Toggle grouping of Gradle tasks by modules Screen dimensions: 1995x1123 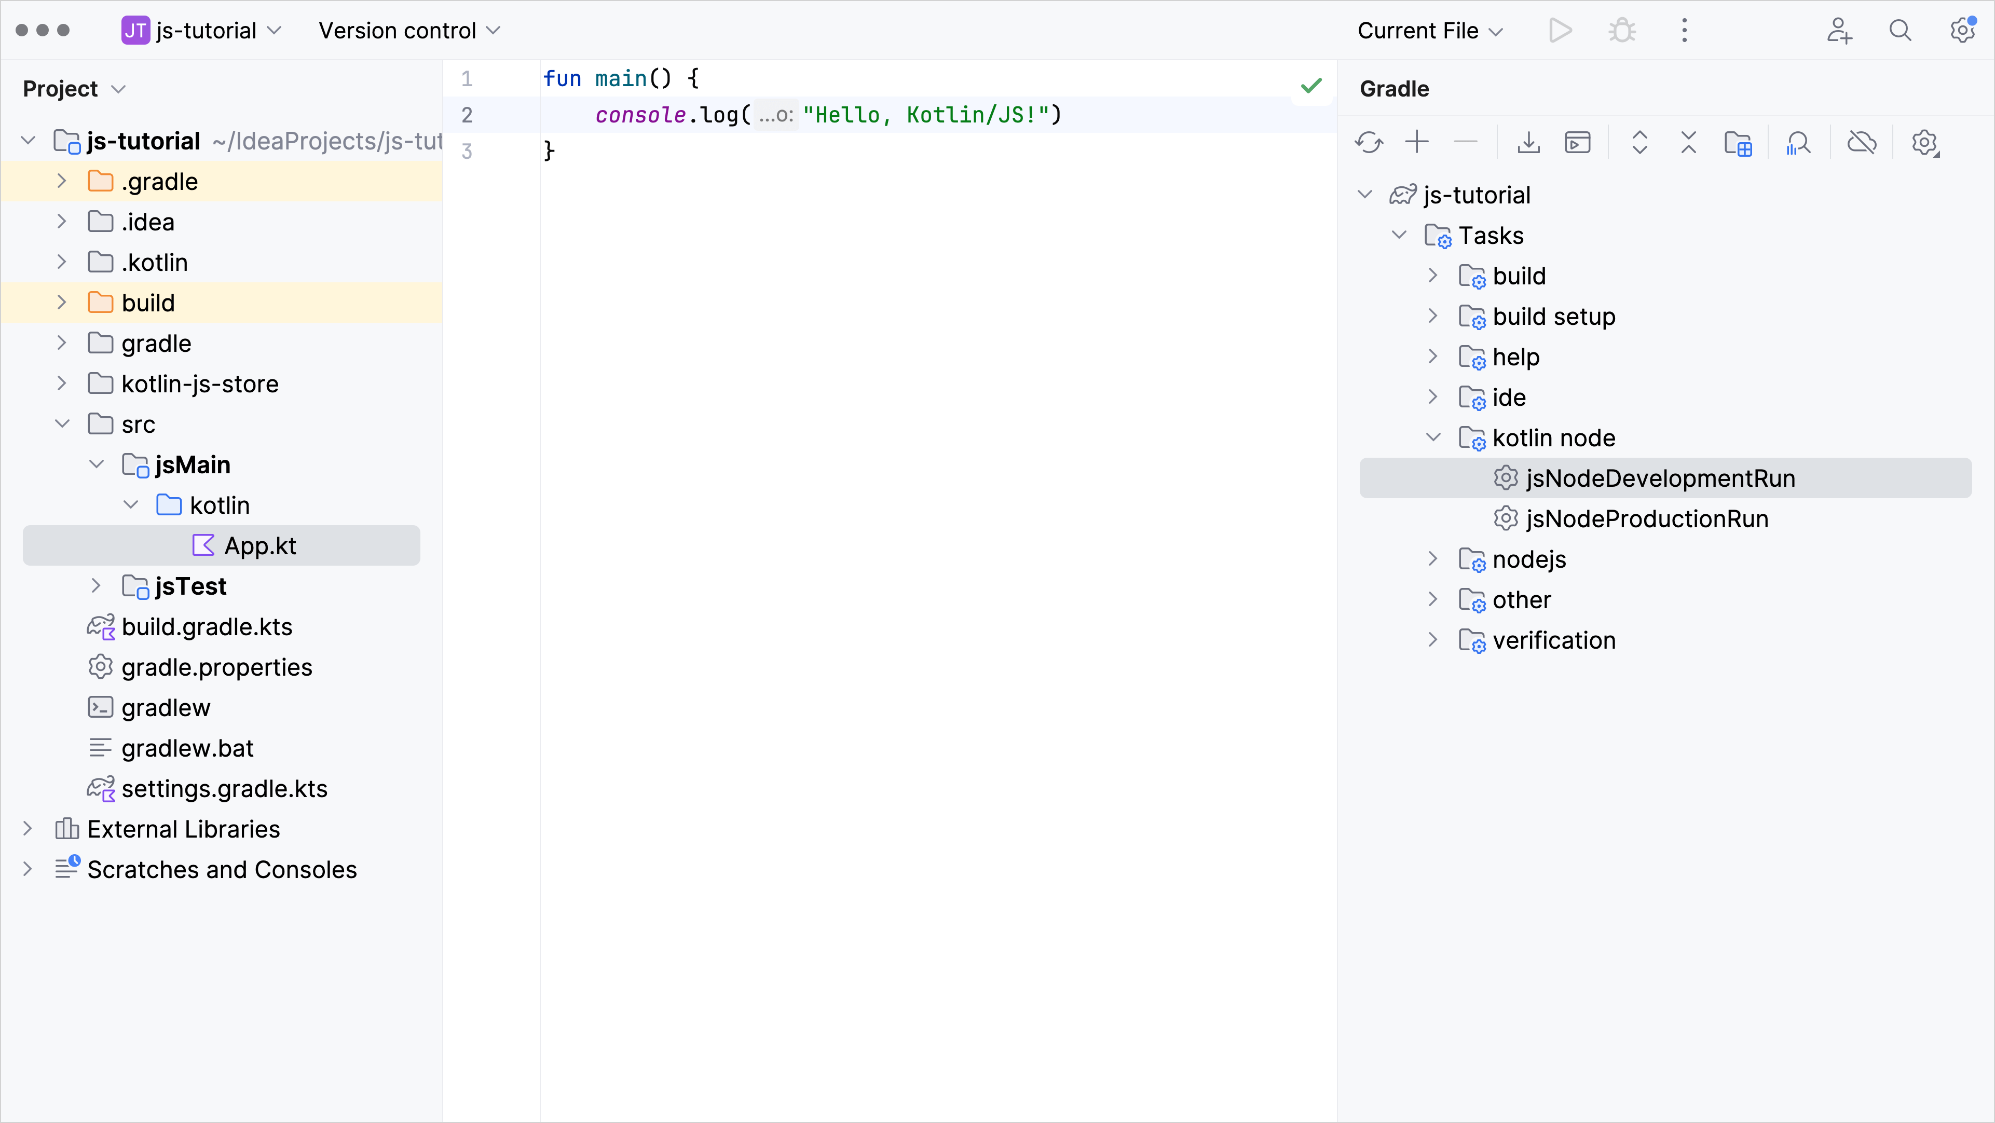click(x=1739, y=143)
